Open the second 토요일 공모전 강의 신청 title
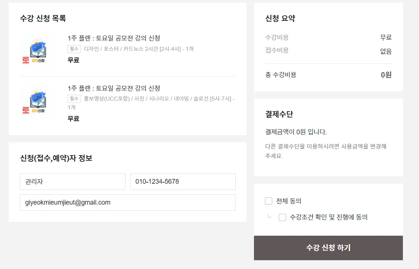The width and height of the screenshot is (419, 269). [x=114, y=88]
